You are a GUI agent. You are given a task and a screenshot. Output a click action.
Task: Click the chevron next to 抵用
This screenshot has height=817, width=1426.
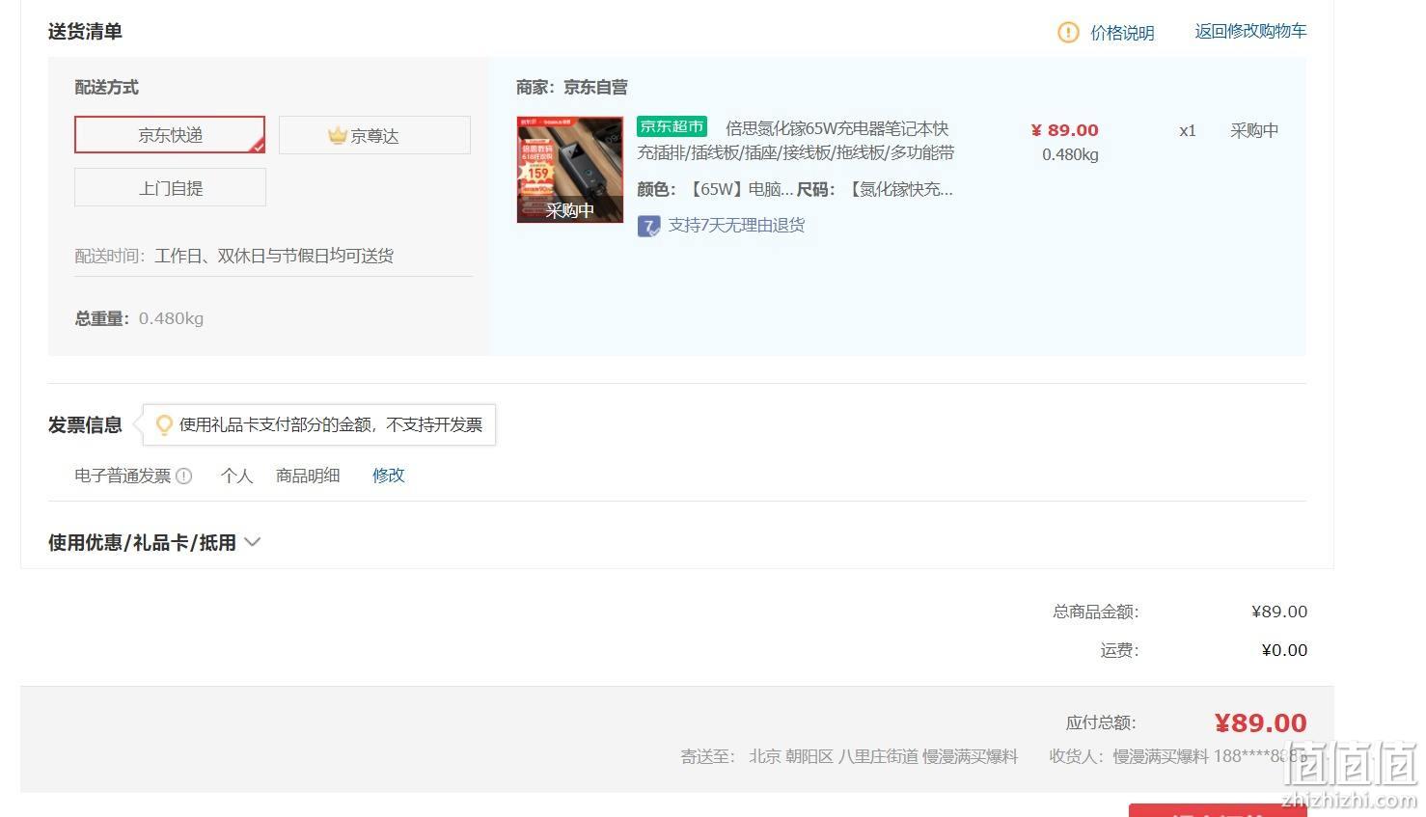pos(252,542)
